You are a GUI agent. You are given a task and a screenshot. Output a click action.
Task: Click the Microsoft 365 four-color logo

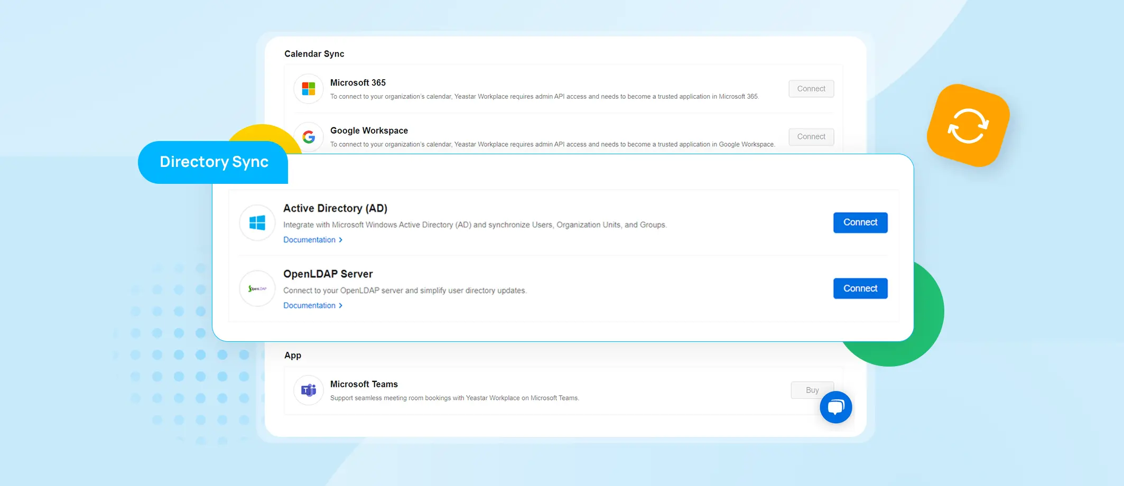coord(309,89)
